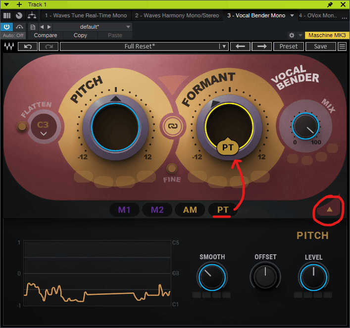
Task: Click the Copy button
Action: click(80, 35)
